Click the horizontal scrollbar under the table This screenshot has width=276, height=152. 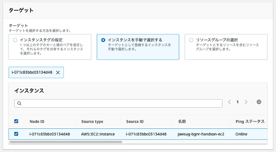tap(66, 142)
